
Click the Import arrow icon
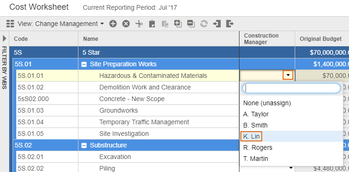(x=217, y=24)
